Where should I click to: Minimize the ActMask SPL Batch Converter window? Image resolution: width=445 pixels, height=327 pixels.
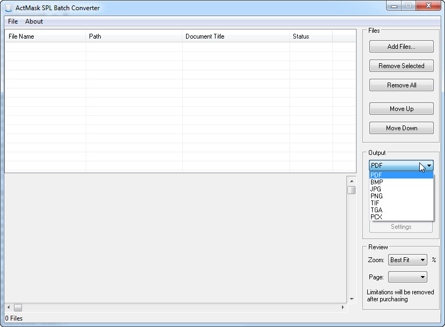click(x=394, y=6)
